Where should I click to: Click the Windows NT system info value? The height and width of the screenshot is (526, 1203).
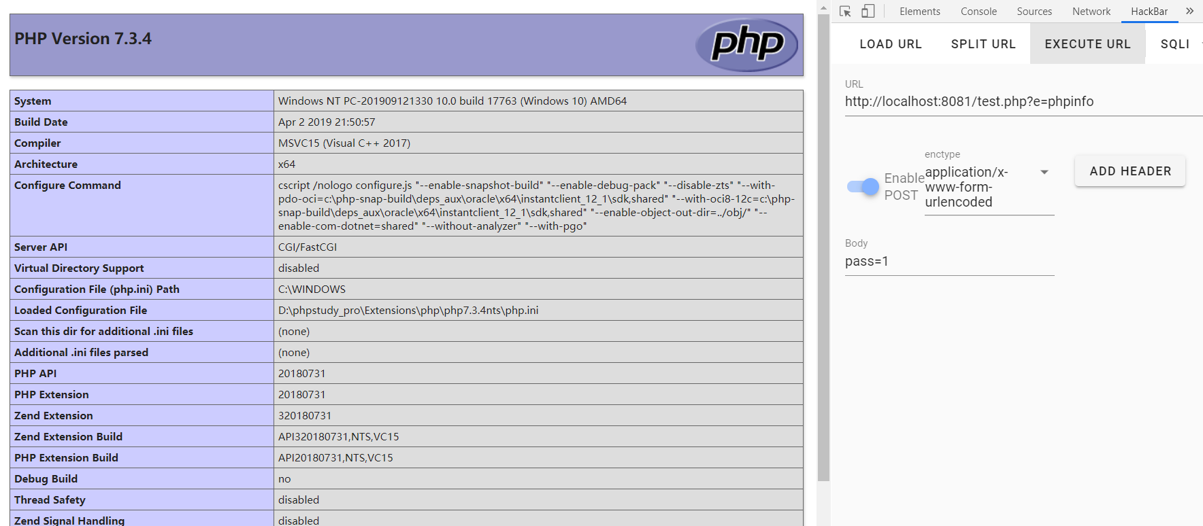pyautogui.click(x=452, y=101)
